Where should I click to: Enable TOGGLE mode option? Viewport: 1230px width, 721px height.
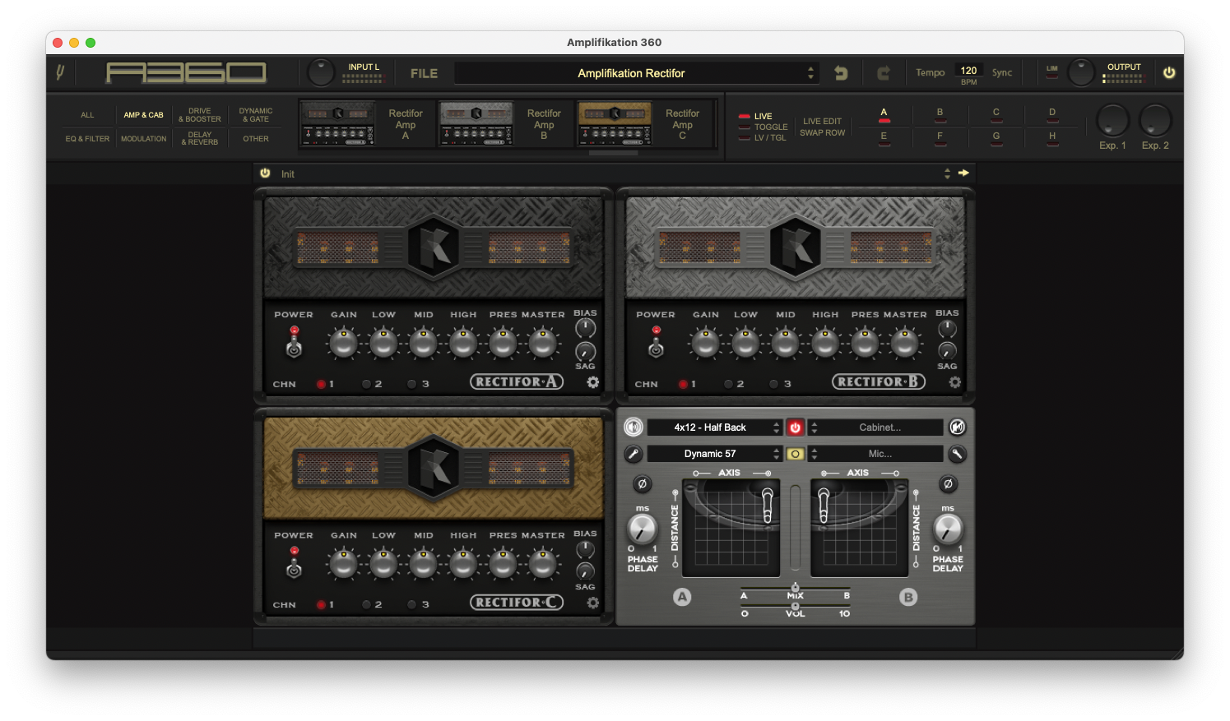tap(763, 127)
